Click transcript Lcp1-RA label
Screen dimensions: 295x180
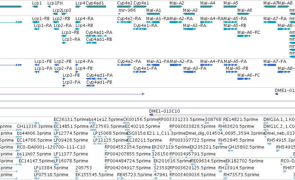click(43, 26)
